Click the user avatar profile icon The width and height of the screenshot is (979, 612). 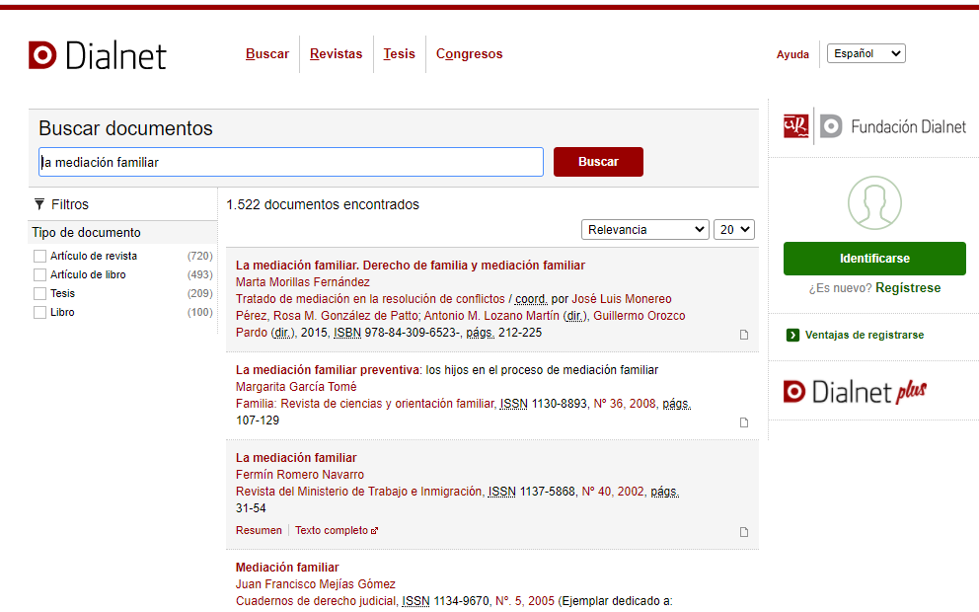coord(874,202)
